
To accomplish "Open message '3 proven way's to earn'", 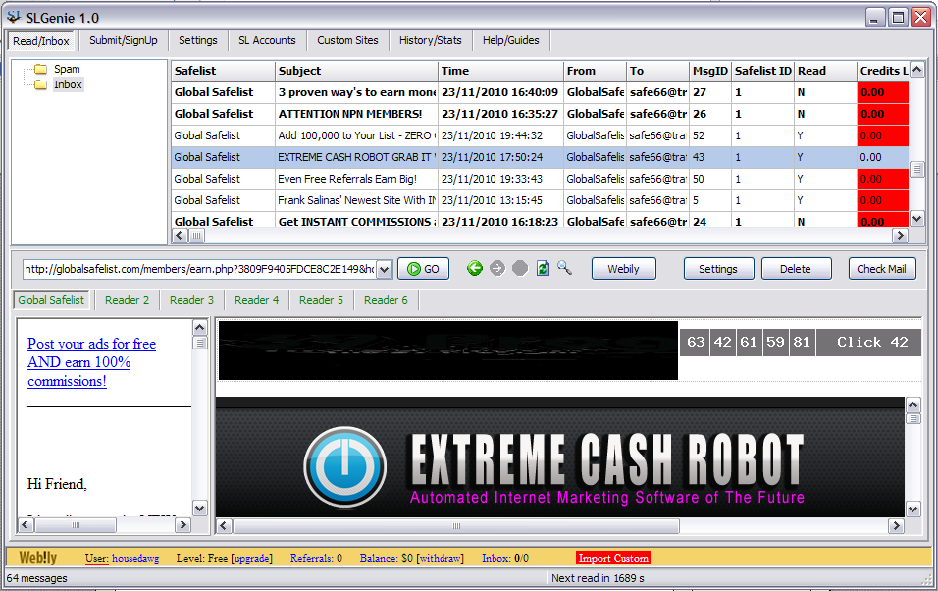I will [x=540, y=92].
